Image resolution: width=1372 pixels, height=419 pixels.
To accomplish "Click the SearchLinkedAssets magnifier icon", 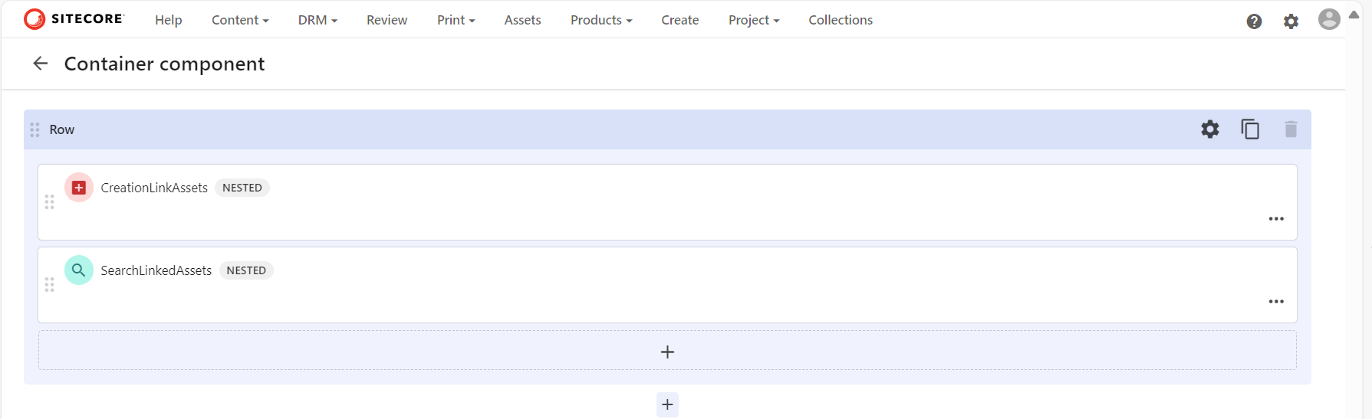I will (x=79, y=270).
